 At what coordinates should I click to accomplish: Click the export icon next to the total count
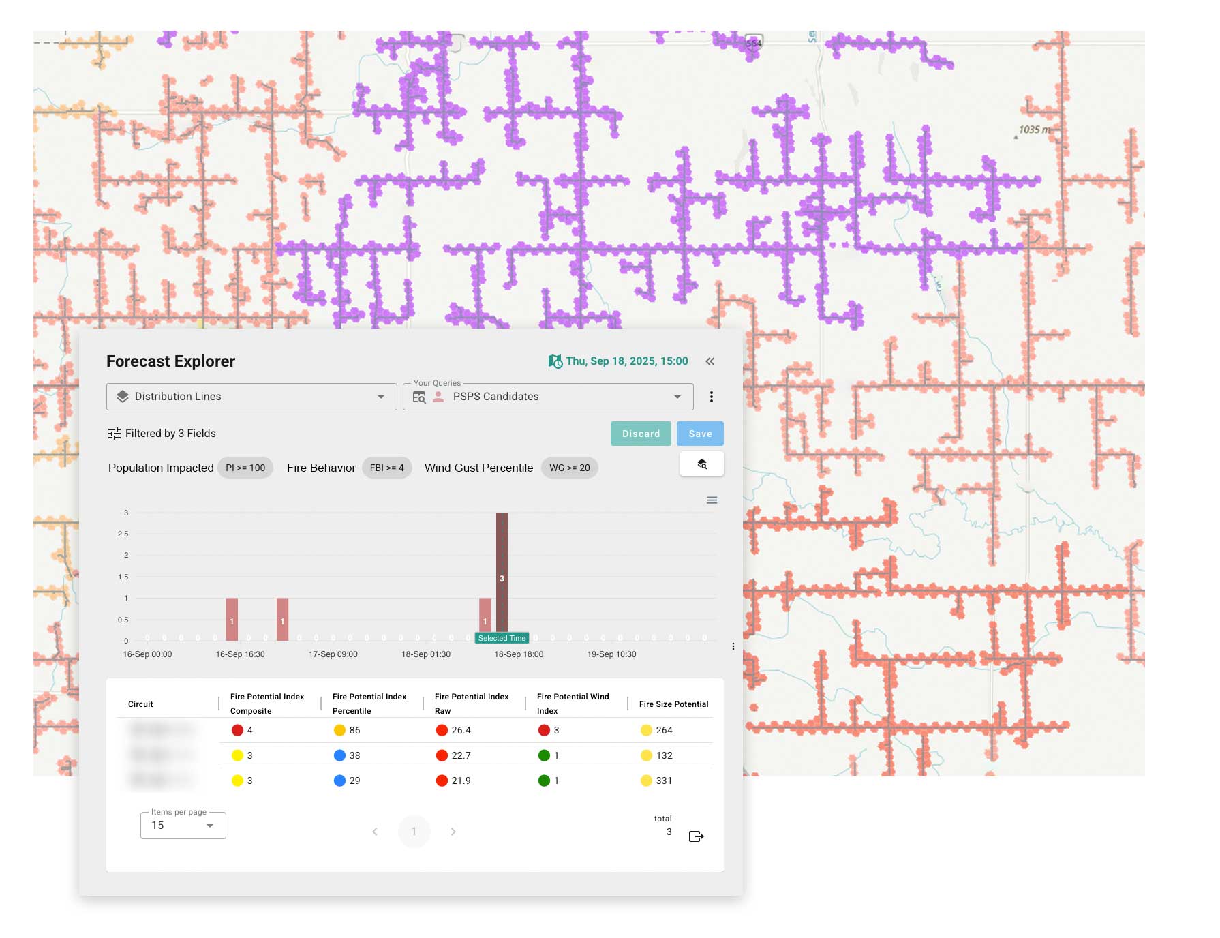696,835
